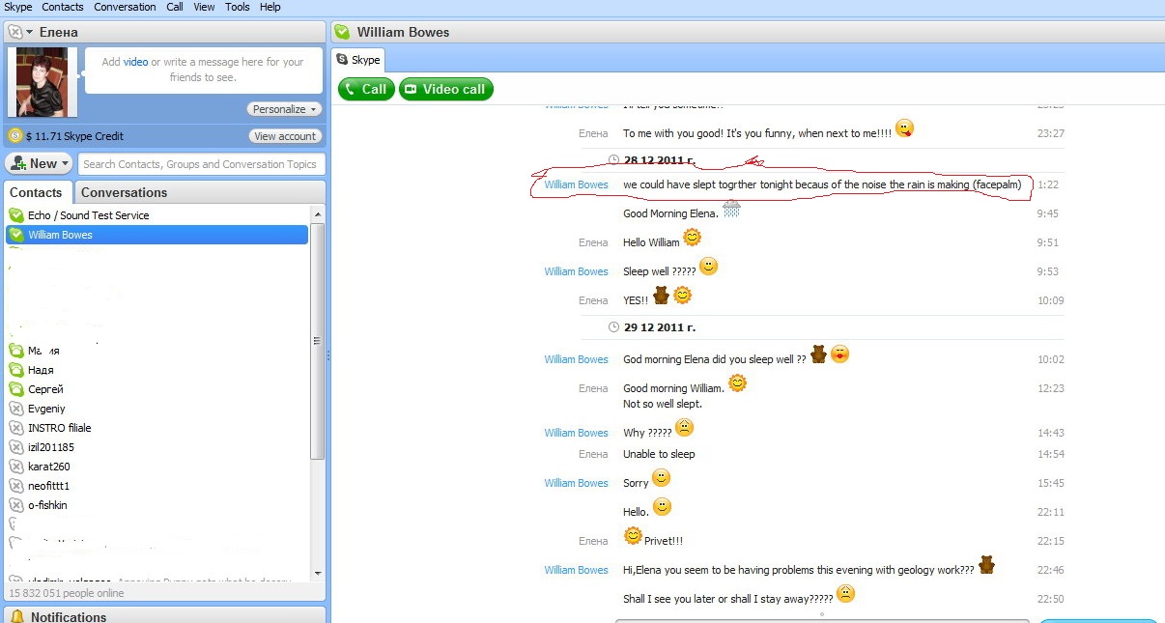The image size is (1165, 623).
Task: Click the offline icon beside karat260
Action: (16, 467)
